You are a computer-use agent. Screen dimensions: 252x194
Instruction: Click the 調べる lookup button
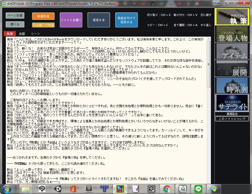[15, 24]
